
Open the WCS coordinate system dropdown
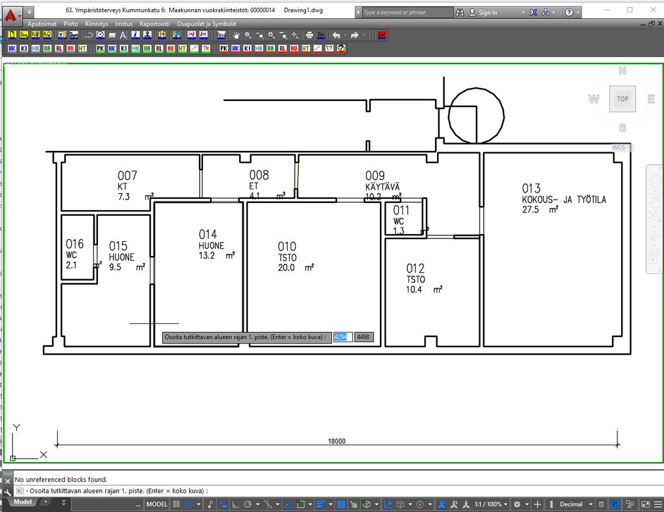622,147
